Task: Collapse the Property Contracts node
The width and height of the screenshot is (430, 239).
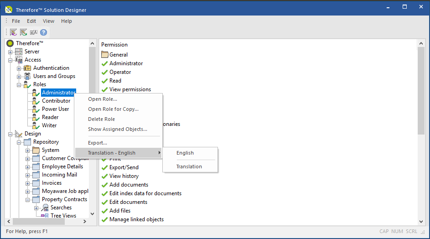Action: tap(27, 200)
